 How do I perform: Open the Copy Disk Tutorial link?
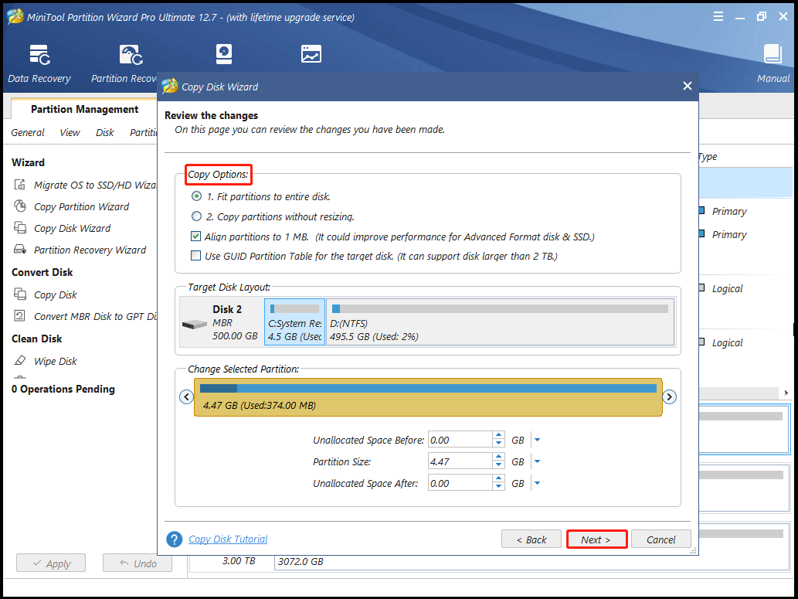pos(228,539)
